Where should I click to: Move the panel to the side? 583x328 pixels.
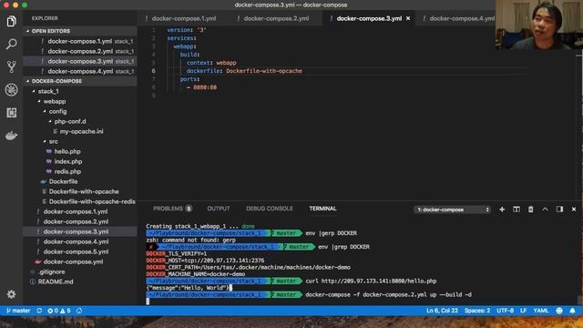[559, 210]
